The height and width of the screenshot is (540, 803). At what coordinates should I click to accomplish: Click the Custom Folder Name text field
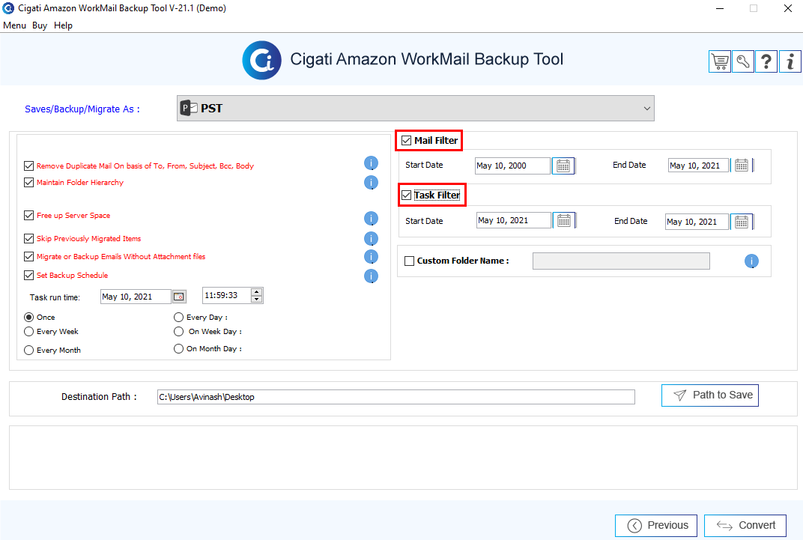coord(621,261)
